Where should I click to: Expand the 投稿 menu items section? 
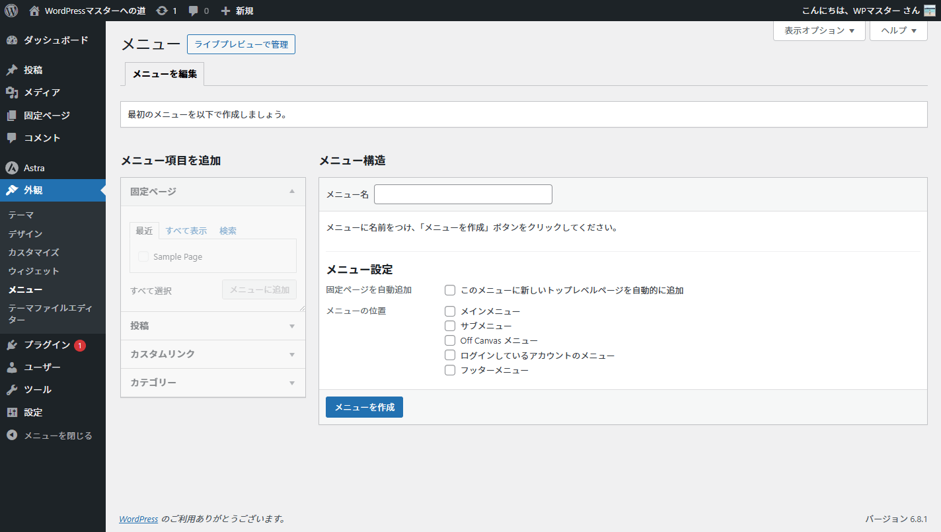tap(213, 326)
